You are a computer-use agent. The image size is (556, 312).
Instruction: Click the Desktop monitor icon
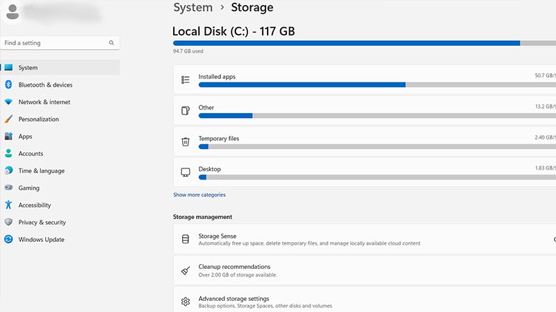186,172
